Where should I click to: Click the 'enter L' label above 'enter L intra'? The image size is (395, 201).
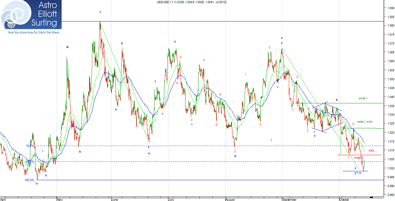(x=363, y=98)
